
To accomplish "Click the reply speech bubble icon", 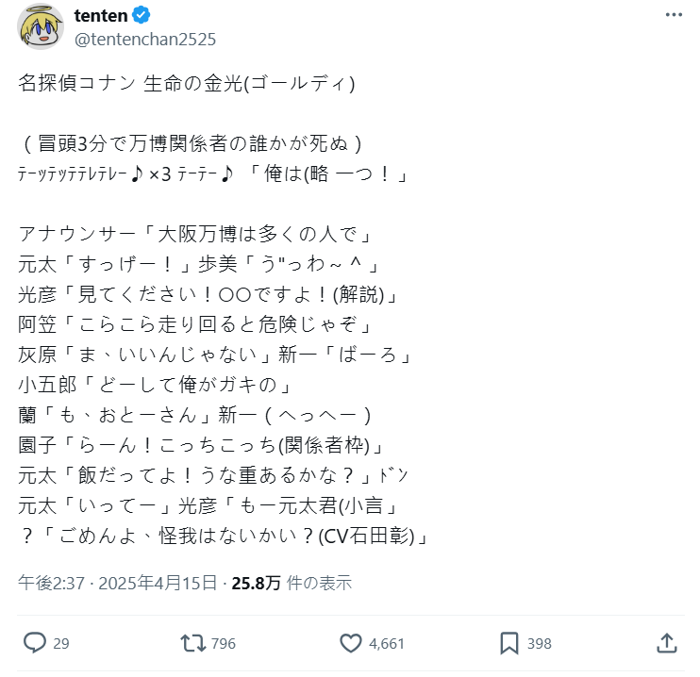I will click(35, 643).
